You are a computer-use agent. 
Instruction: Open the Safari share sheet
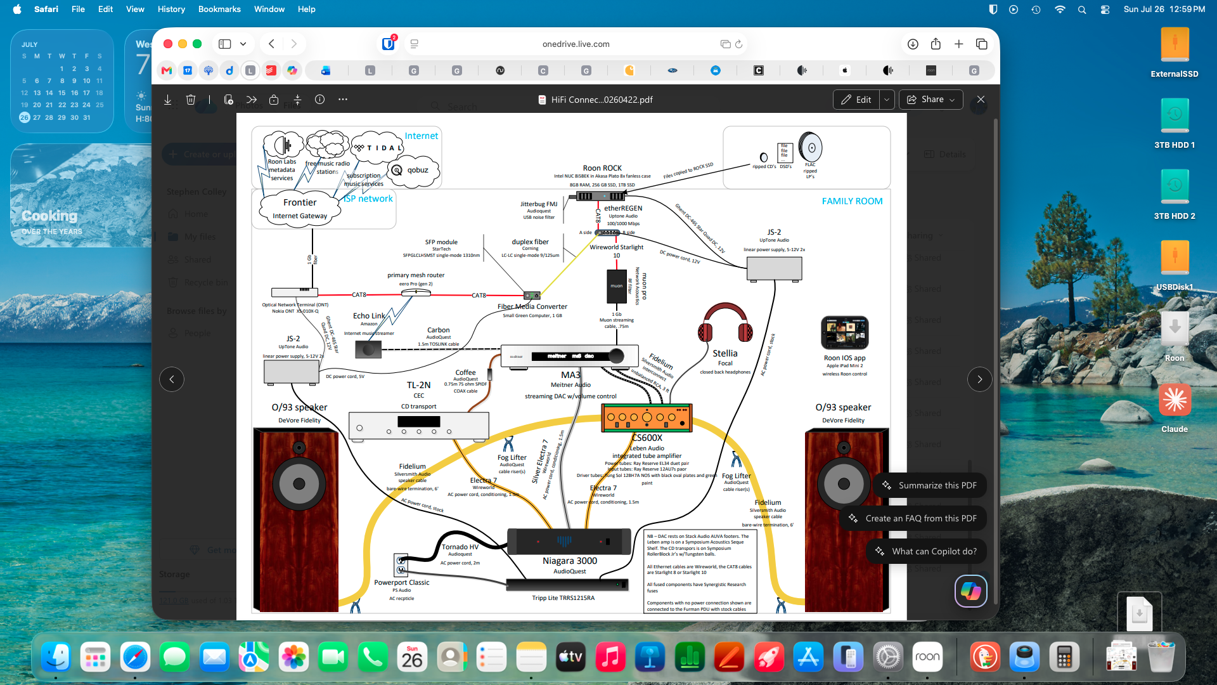936,44
